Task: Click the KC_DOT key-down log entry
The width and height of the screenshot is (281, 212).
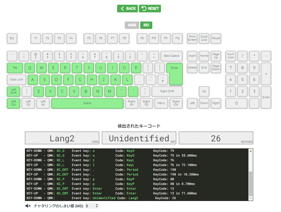Action: point(101,170)
